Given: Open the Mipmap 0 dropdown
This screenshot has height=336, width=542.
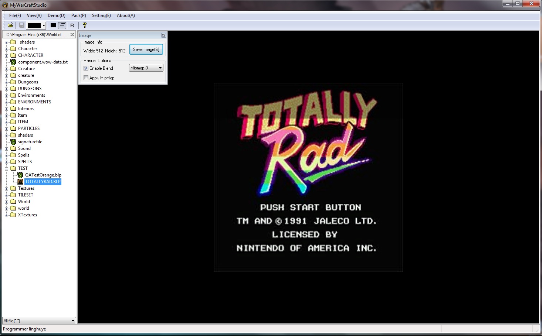Looking at the screenshot, I should pyautogui.click(x=146, y=68).
